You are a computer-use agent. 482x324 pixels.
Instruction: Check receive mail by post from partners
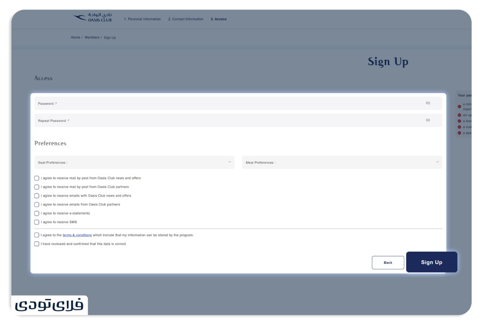click(37, 187)
